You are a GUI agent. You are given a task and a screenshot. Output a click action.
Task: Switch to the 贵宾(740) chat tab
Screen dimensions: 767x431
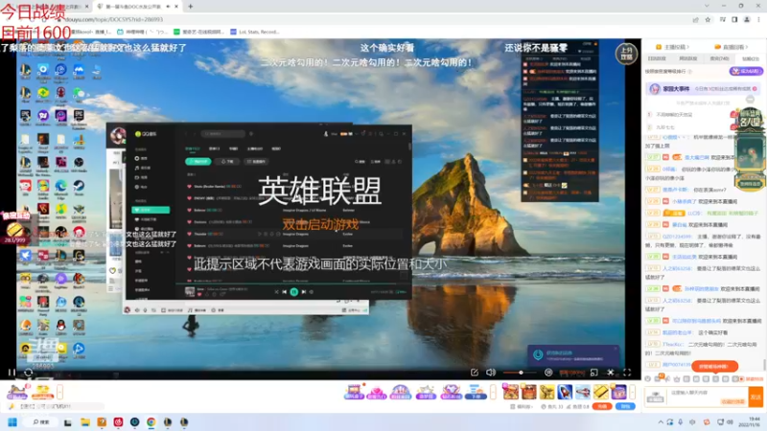(x=719, y=58)
